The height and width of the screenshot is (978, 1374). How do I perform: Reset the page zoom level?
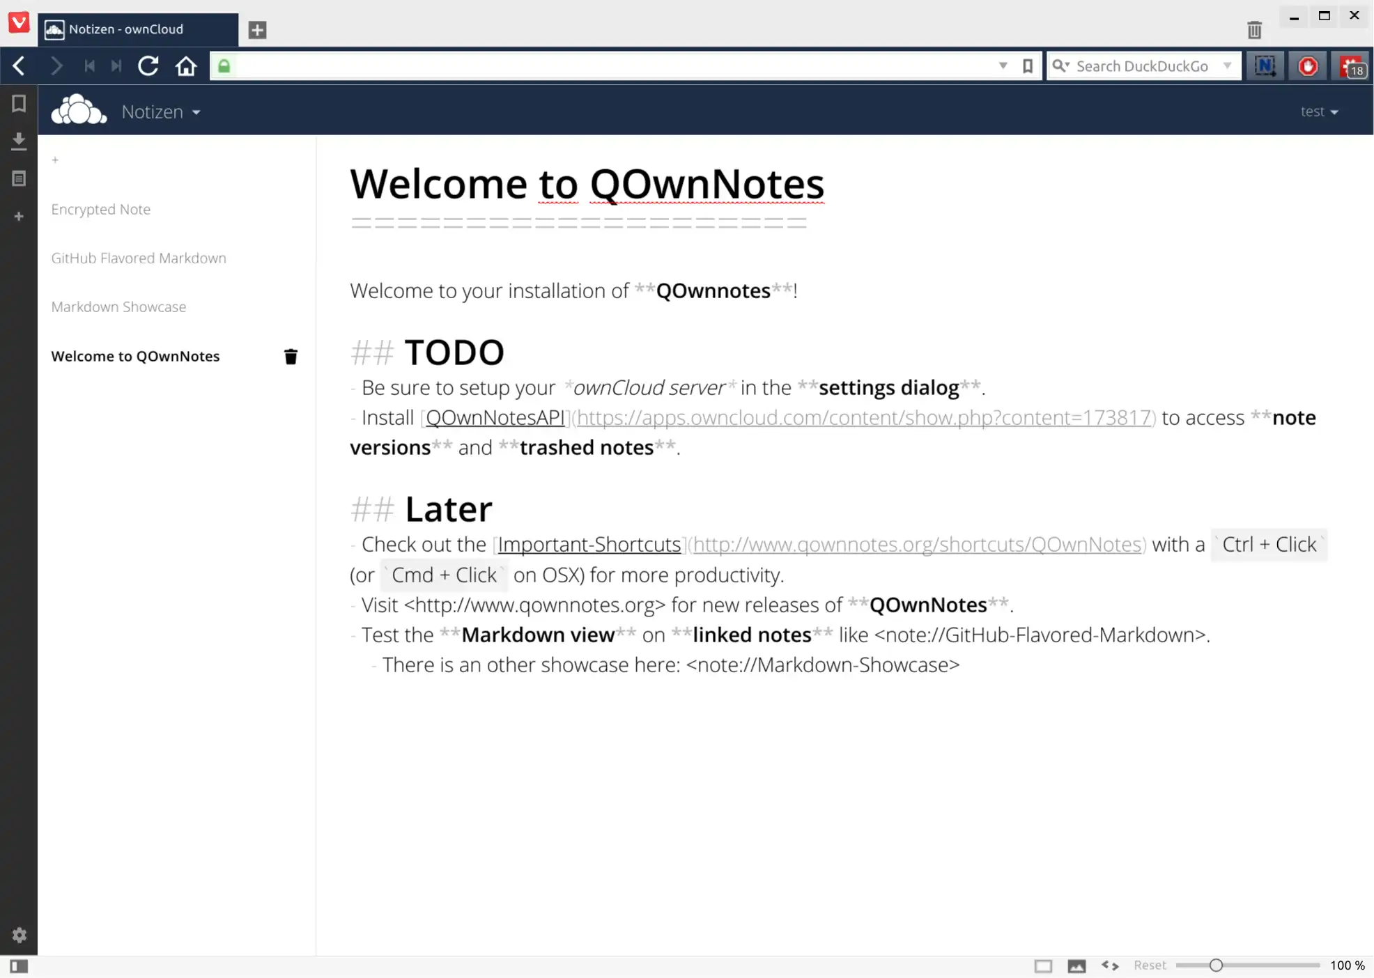click(1149, 965)
